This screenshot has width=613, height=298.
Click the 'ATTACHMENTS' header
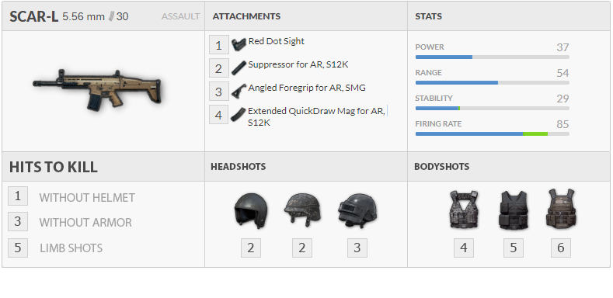pyautogui.click(x=246, y=16)
